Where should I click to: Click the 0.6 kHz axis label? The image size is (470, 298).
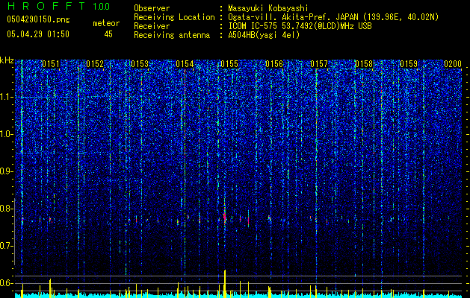click(x=7, y=283)
